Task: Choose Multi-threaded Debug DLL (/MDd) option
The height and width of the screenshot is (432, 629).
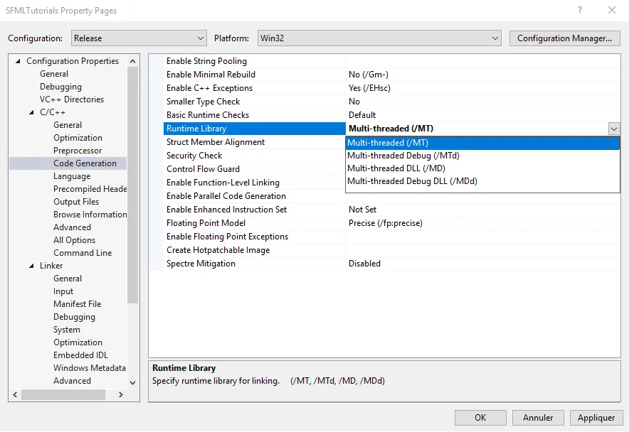Action: (x=482, y=181)
